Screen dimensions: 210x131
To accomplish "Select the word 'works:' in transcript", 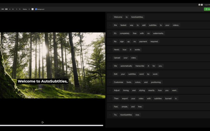I will click(137, 50).
